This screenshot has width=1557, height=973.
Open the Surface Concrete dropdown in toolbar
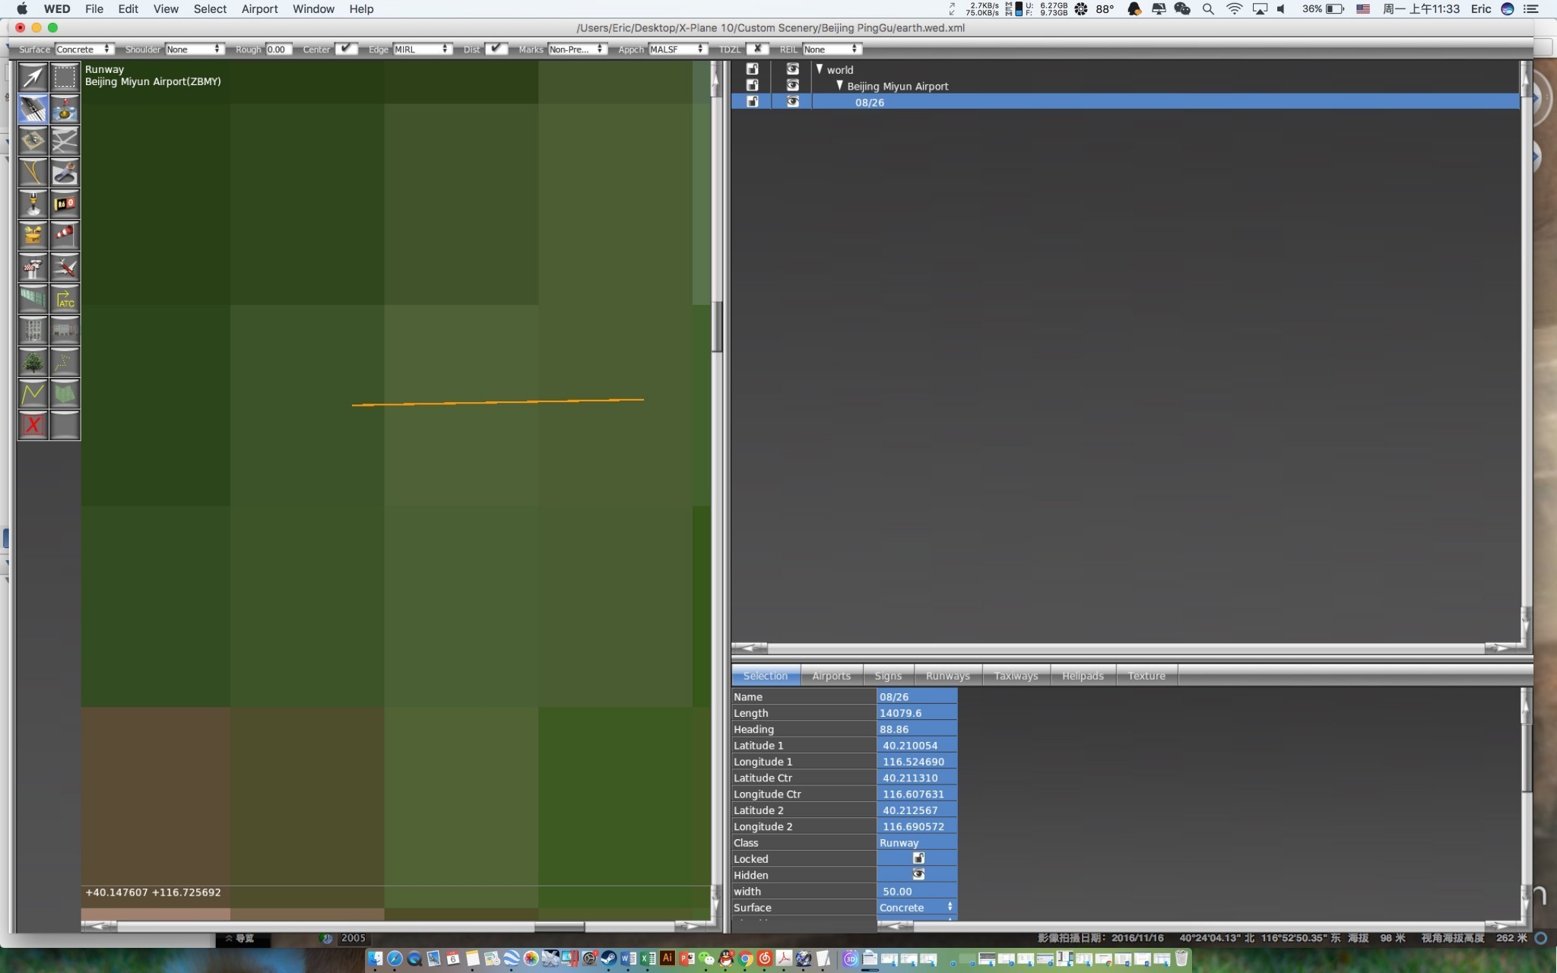pyautogui.click(x=84, y=49)
